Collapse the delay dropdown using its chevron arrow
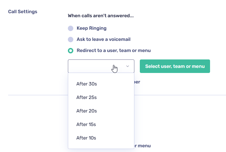The image size is (226, 152). click(x=128, y=67)
